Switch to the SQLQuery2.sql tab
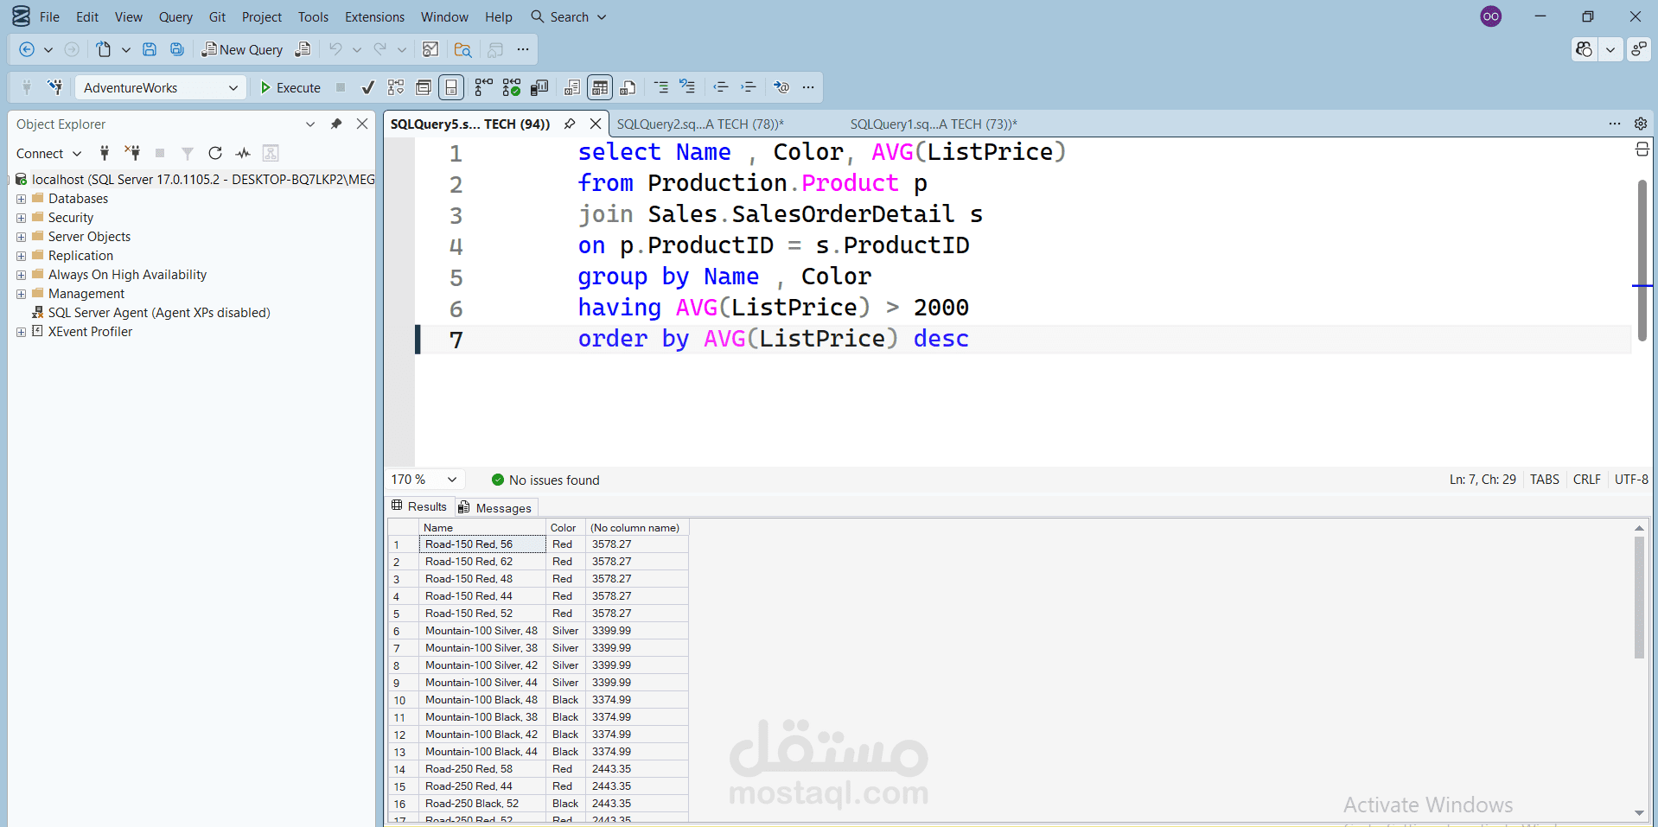This screenshot has width=1658, height=827. point(700,124)
